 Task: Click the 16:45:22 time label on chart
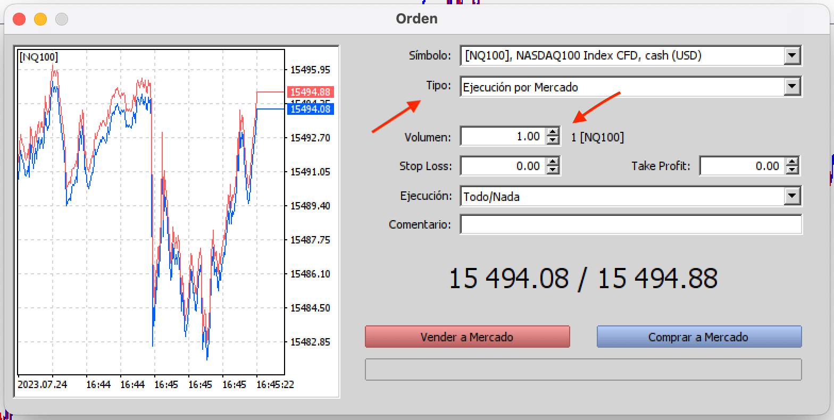(276, 384)
